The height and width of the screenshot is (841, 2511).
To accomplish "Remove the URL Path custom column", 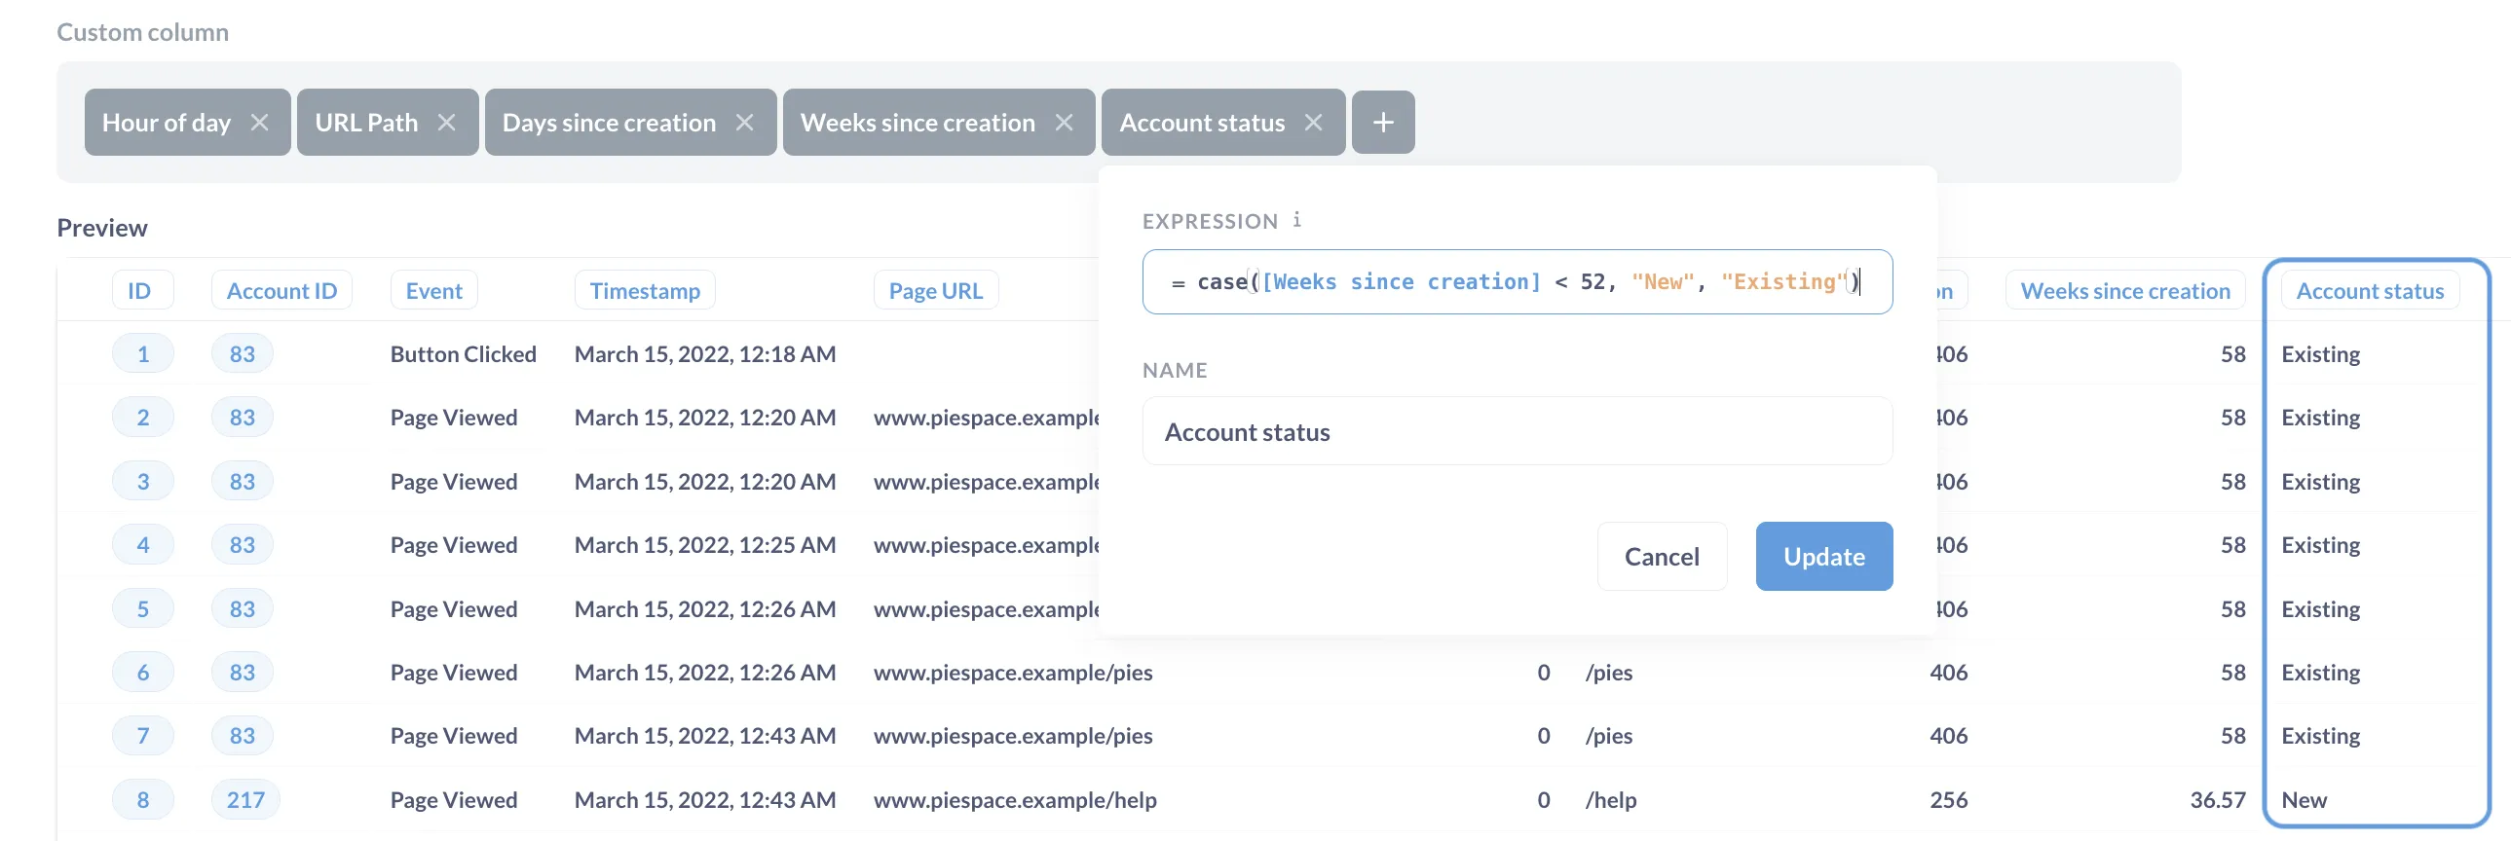I will pyautogui.click(x=446, y=123).
